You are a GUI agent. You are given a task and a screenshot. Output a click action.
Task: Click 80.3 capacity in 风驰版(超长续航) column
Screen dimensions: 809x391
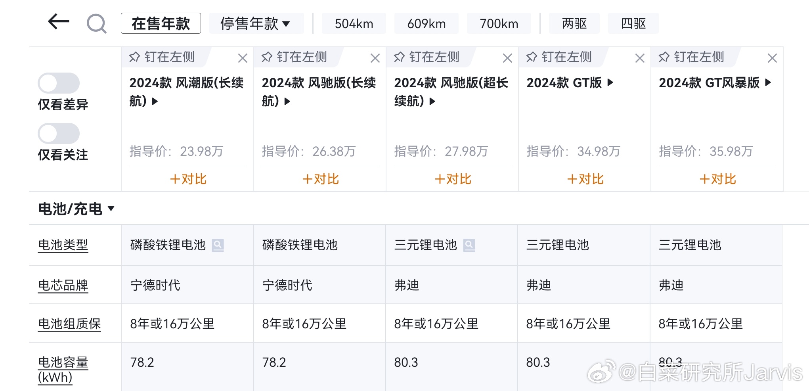click(x=406, y=362)
